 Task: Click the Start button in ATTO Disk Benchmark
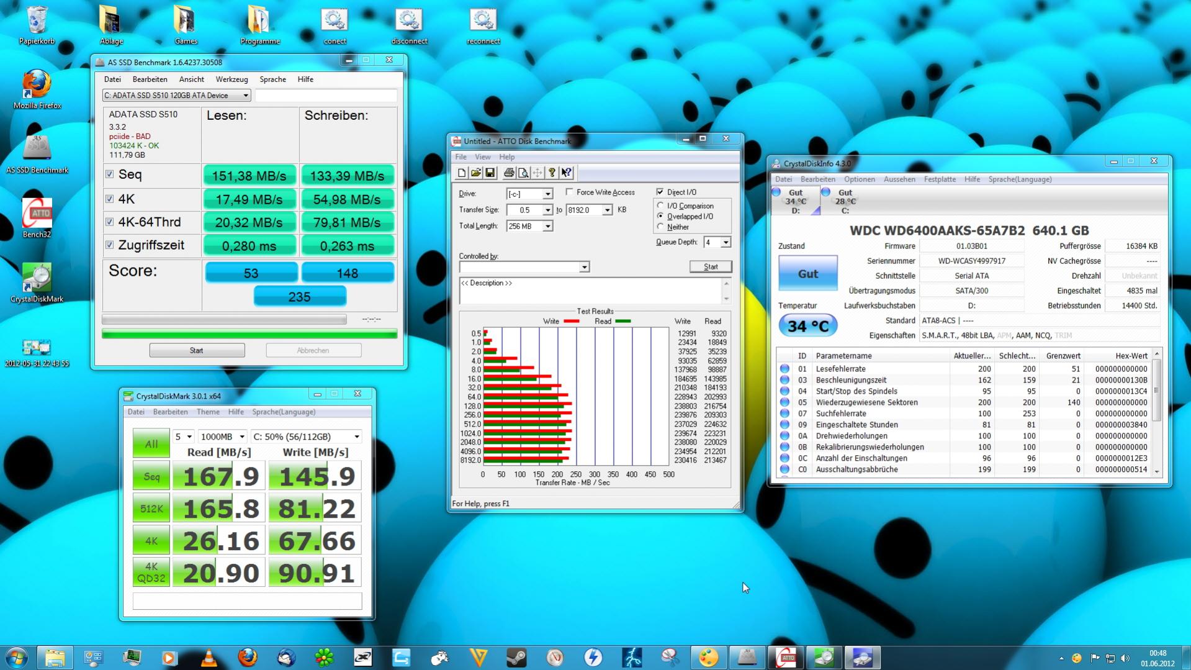tap(711, 266)
